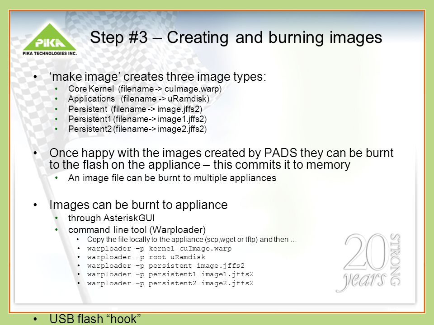Click 'warploader -p root uRamdisk' command
Image resolution: width=434 pixels, height=325 pixels.
point(146,257)
